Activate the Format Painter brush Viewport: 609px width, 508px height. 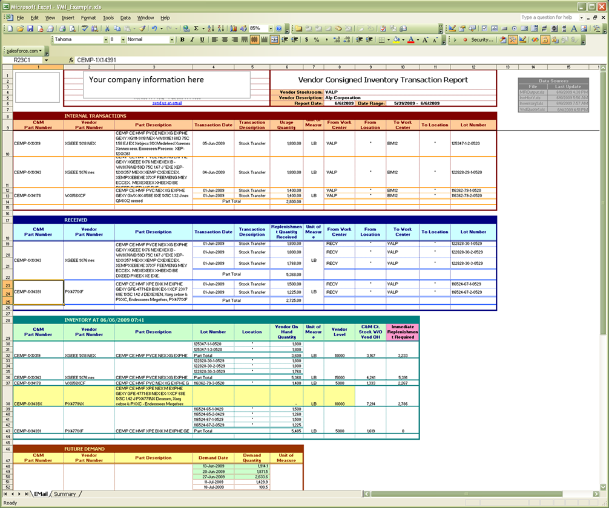tap(142, 28)
